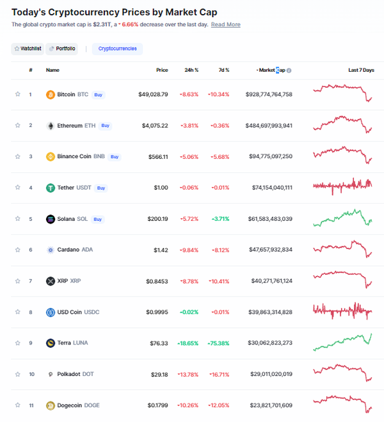Click Bitcoin market cap $928,774,764,758
This screenshot has width=384, height=422.
(269, 95)
